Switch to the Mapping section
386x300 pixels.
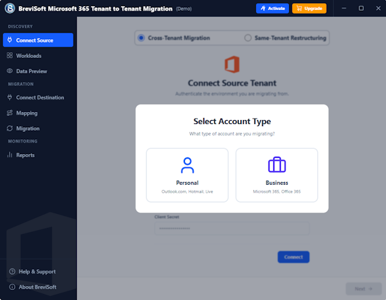click(38, 113)
